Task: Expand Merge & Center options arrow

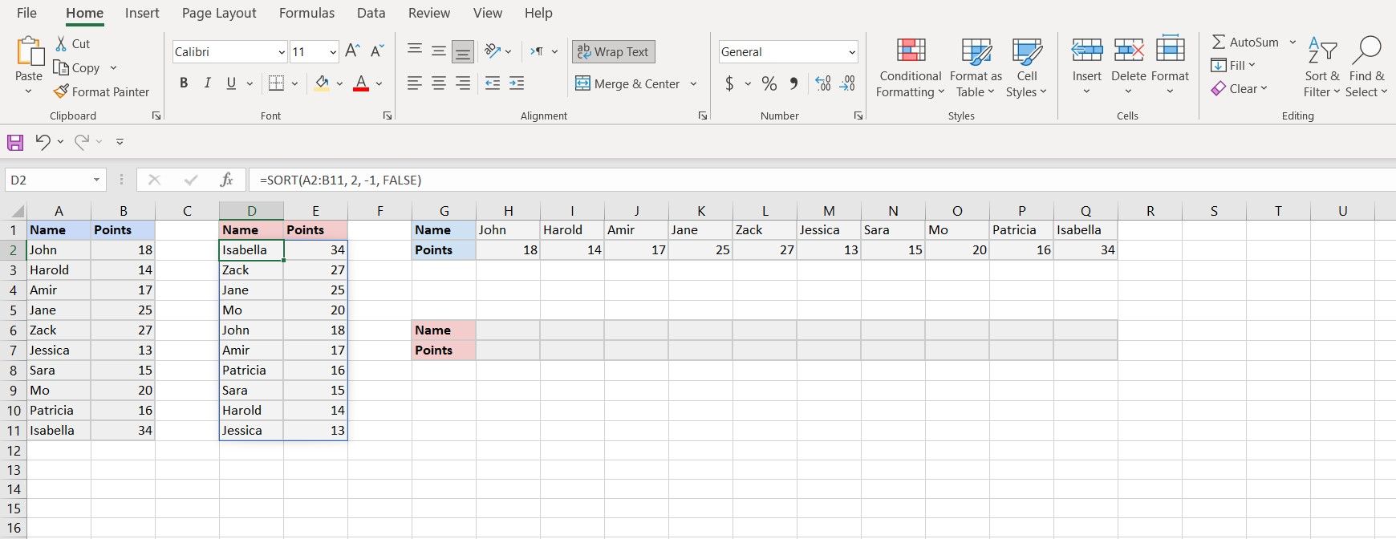Action: click(694, 83)
